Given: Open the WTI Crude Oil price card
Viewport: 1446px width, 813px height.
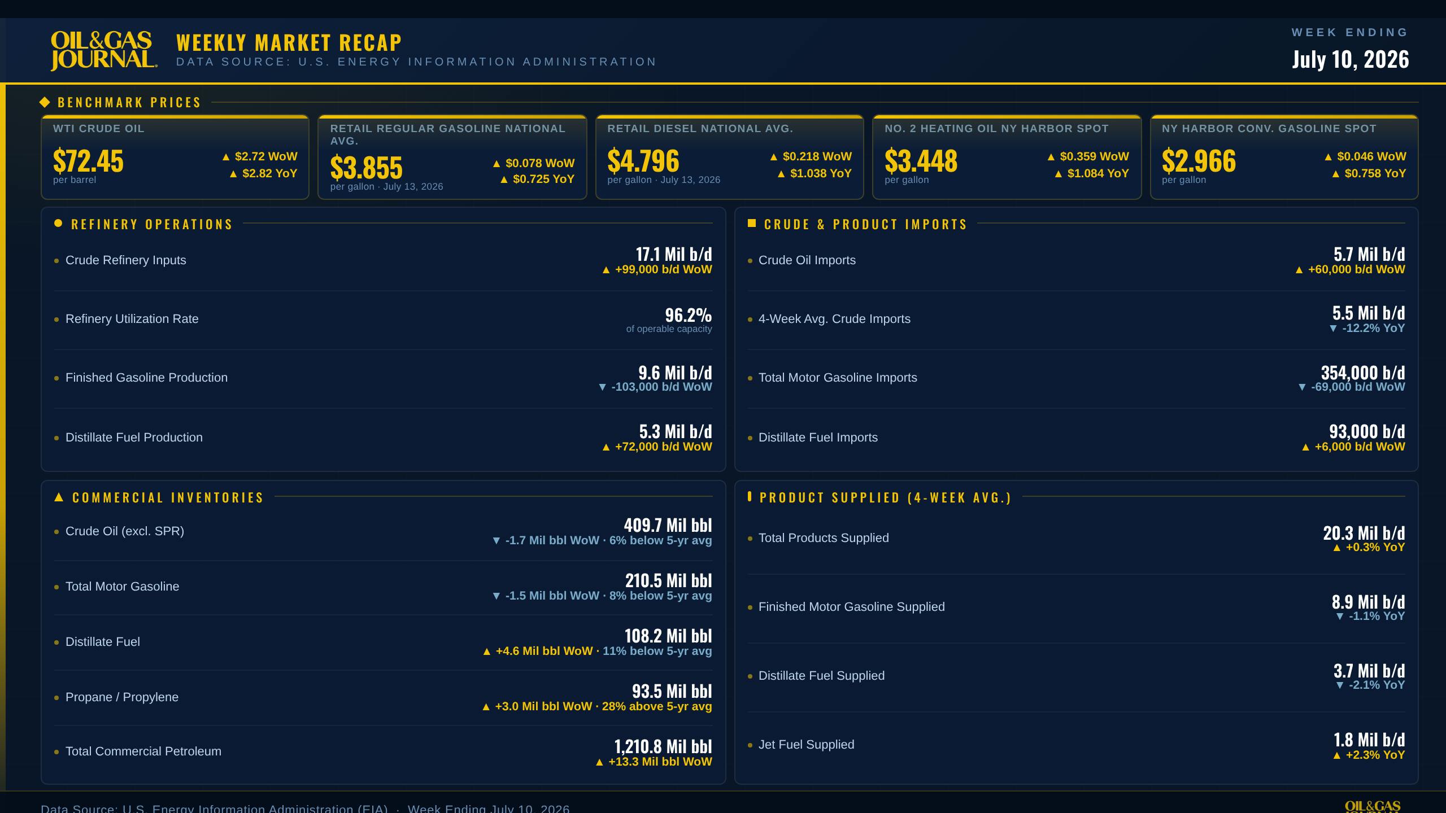Looking at the screenshot, I should tap(175, 157).
